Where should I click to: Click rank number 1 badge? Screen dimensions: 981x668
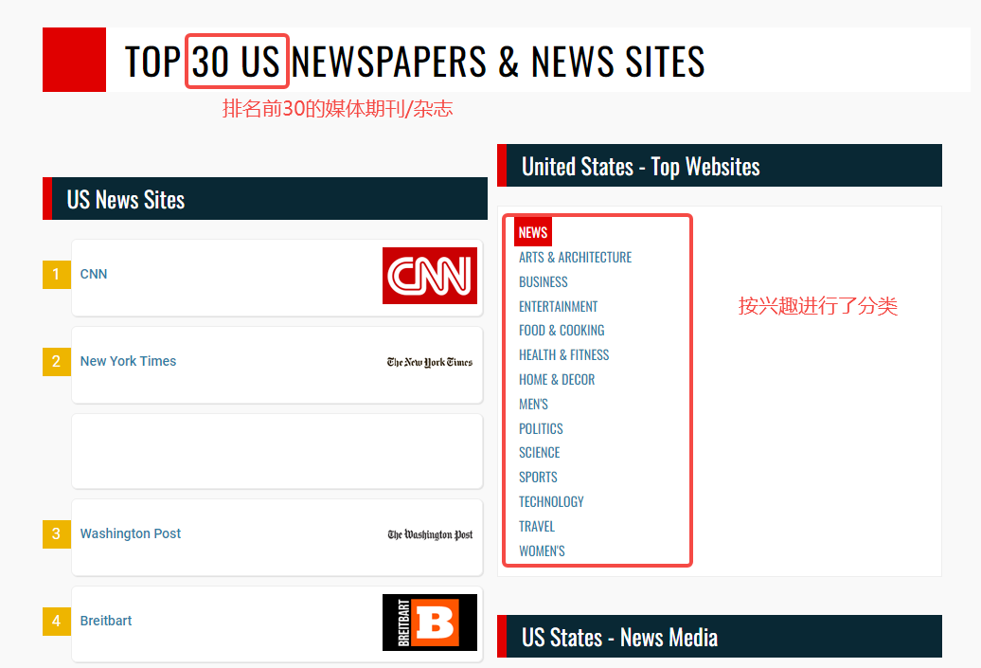point(56,274)
